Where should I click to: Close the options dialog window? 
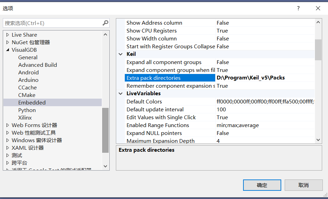(318, 8)
